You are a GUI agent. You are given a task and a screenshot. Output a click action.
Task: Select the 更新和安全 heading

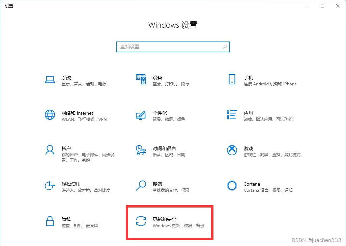(164, 219)
